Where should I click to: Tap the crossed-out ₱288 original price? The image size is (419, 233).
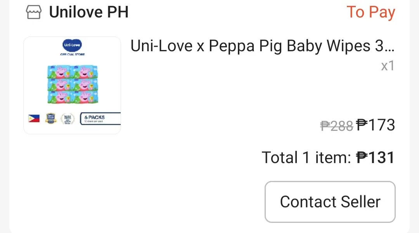[337, 126]
